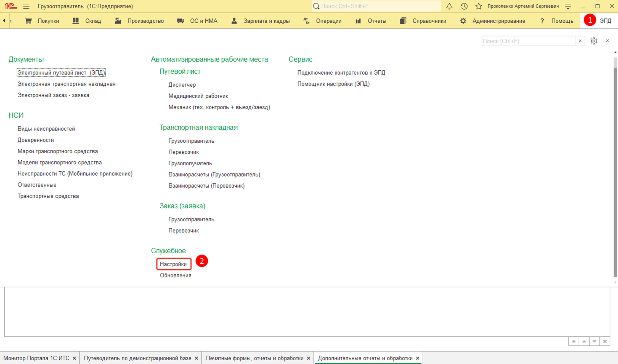Open service menu icon next to user name
The image size is (618, 364).
click(x=568, y=6)
